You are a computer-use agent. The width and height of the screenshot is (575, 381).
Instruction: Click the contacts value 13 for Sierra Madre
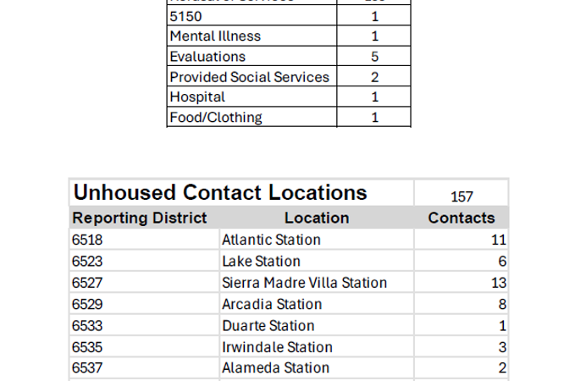click(x=498, y=283)
